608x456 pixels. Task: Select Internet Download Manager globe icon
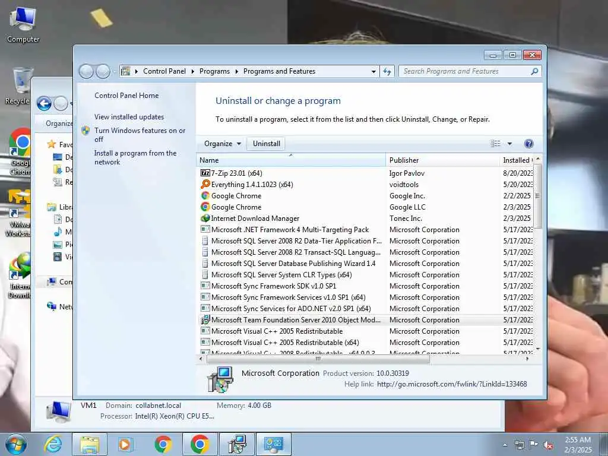[205, 218]
